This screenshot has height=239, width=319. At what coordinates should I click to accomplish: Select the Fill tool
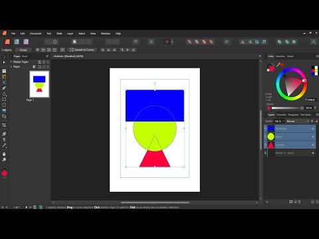(x=4, y=134)
